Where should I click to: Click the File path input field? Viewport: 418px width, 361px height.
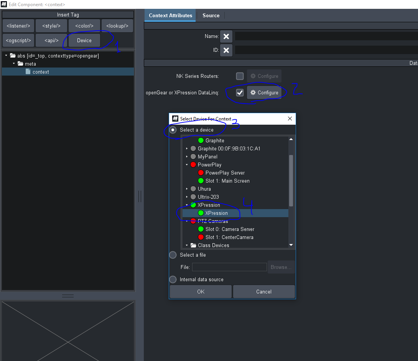pos(229,267)
